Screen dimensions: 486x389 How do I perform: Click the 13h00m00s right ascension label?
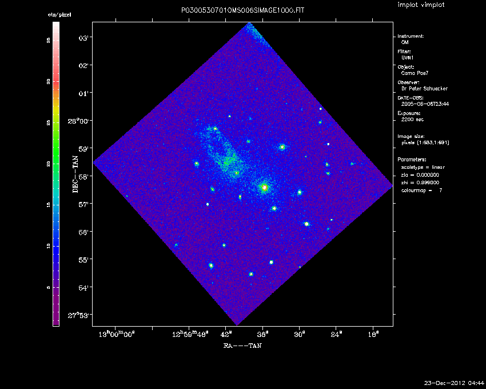point(117,334)
